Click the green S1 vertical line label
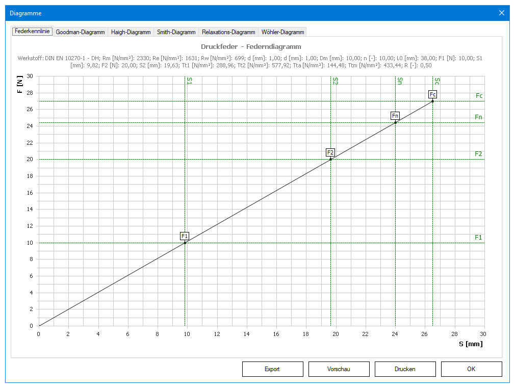 [189, 81]
